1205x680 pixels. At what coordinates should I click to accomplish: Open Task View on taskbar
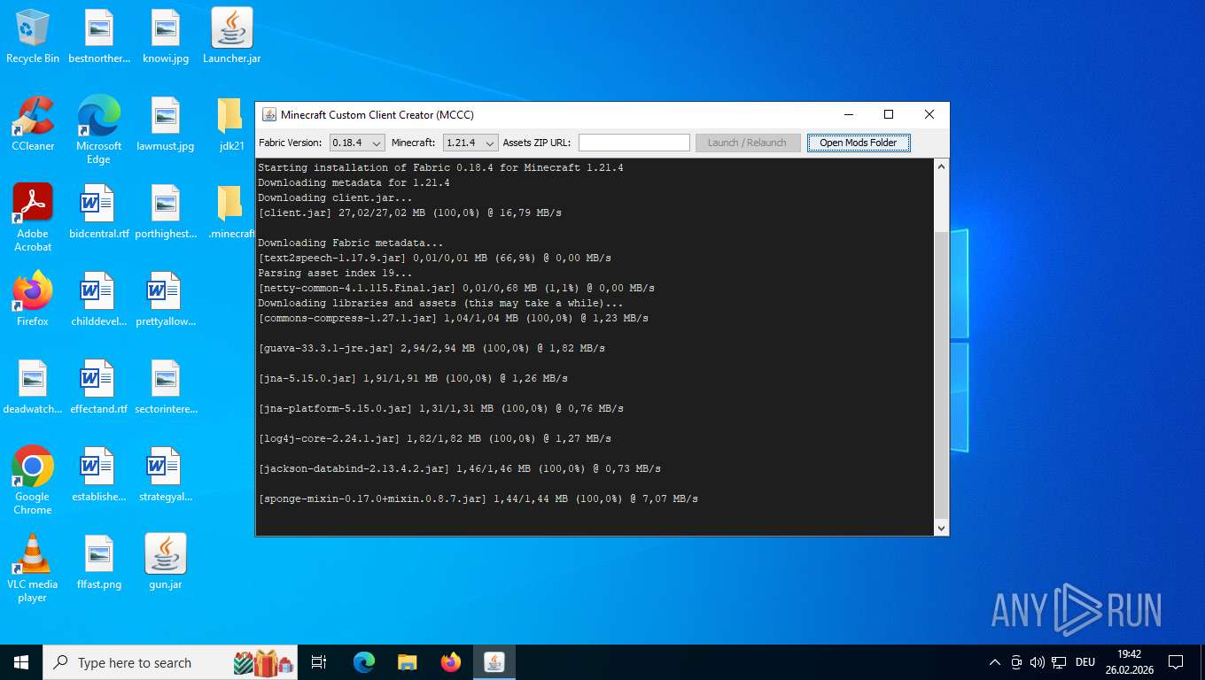(319, 662)
